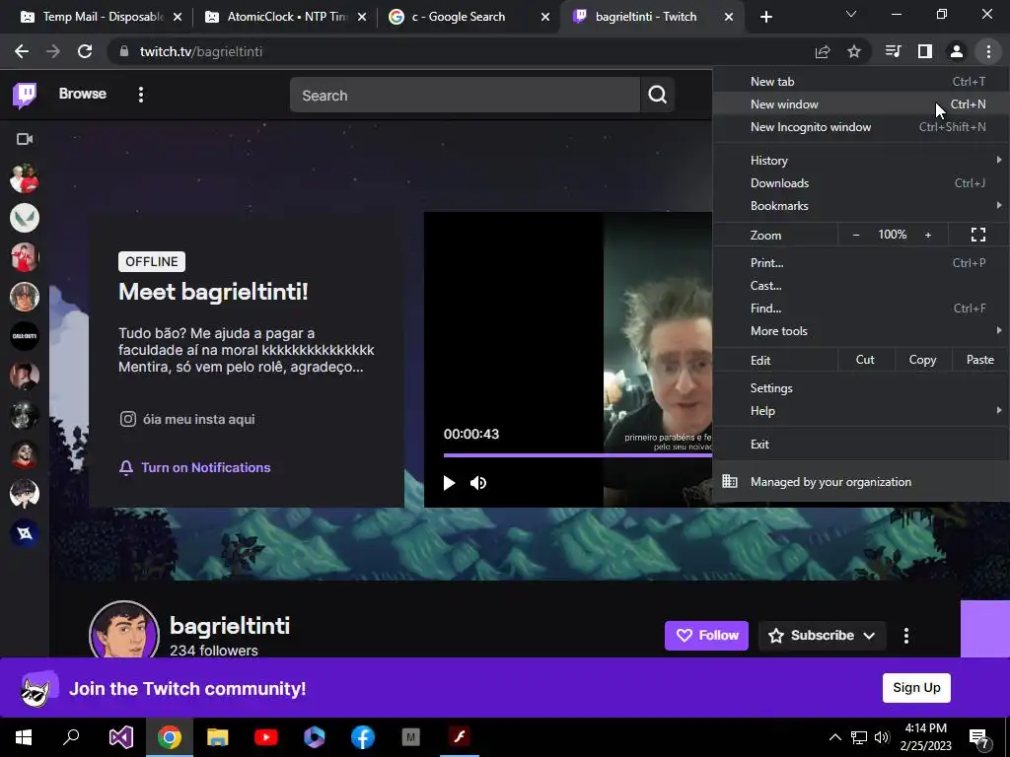Screen dimensions: 1010x757
Task: Choose New Incognito window
Action: (861, 127)
